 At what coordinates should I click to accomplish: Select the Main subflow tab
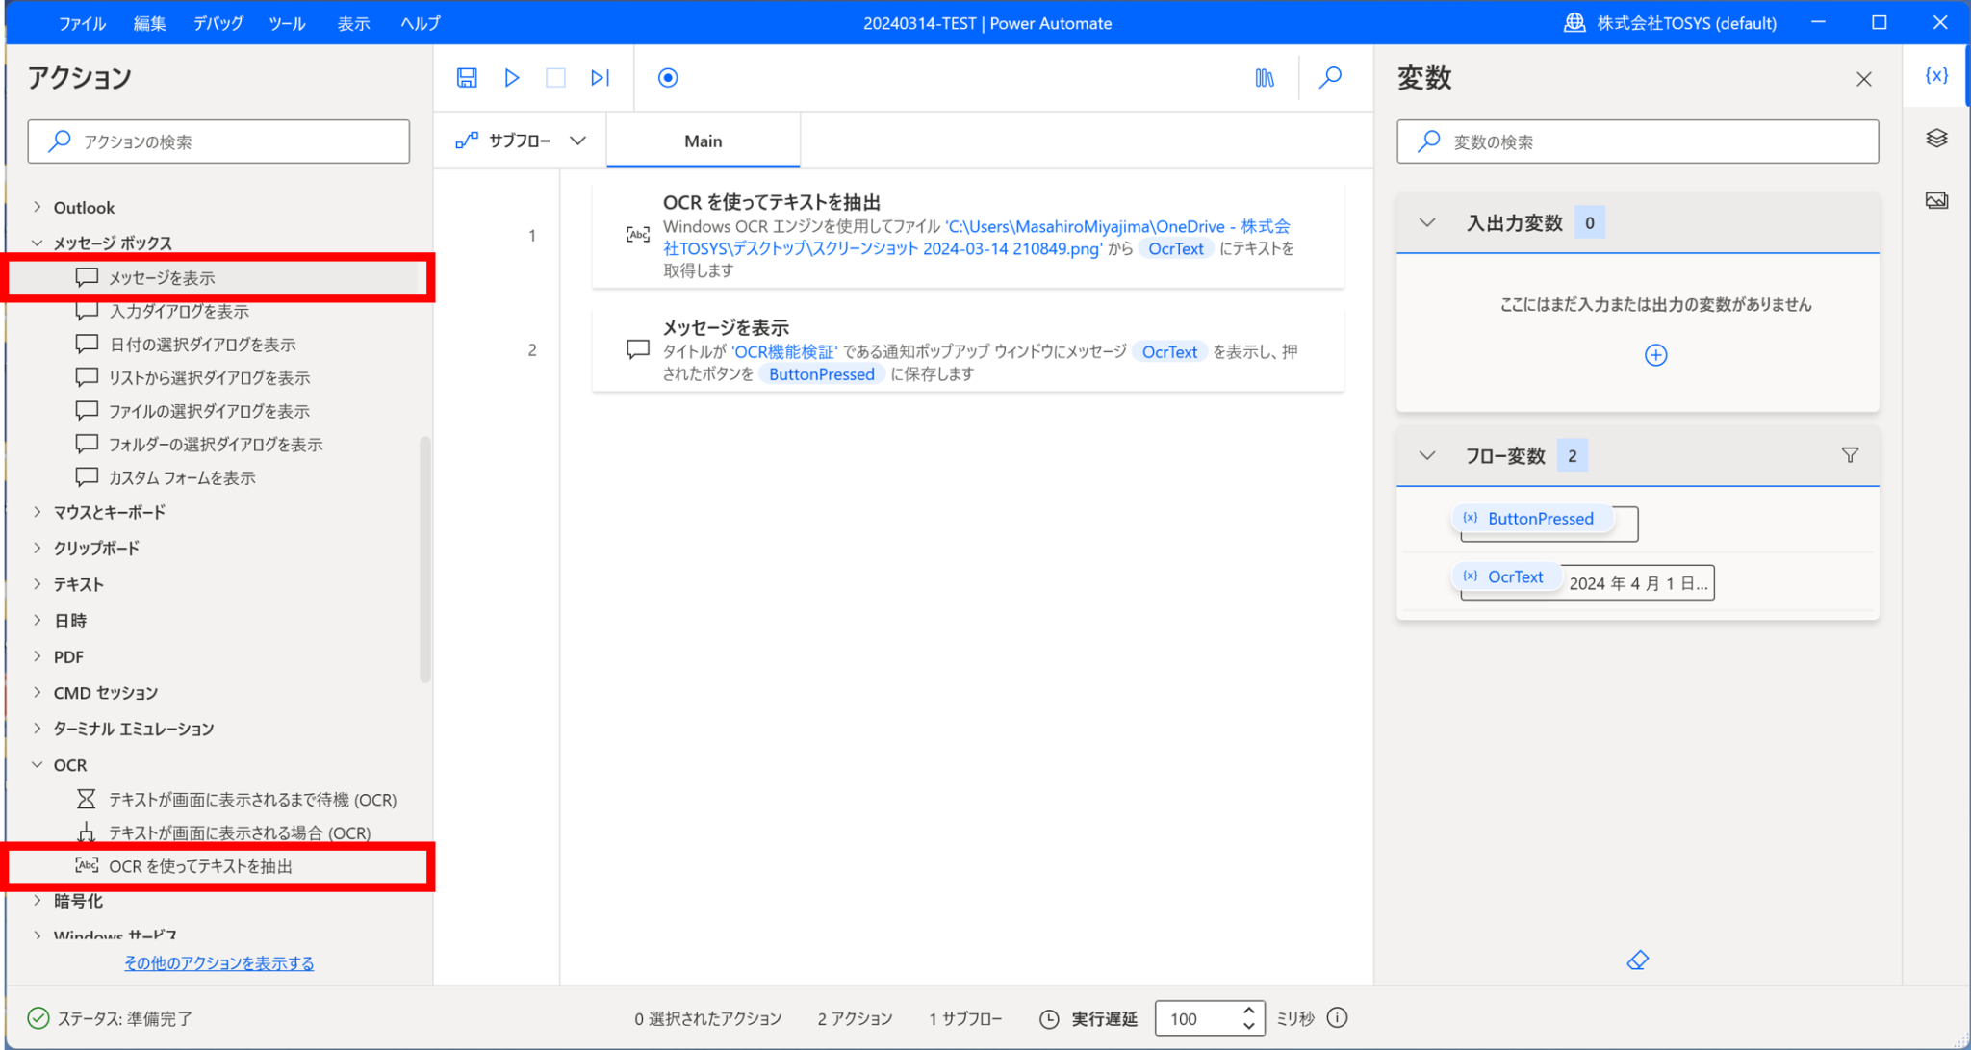pyautogui.click(x=703, y=141)
